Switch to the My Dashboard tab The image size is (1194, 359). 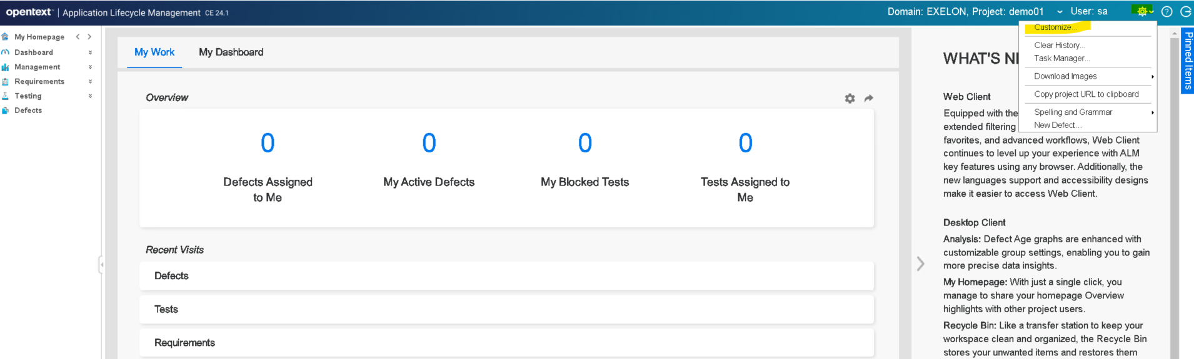point(231,52)
